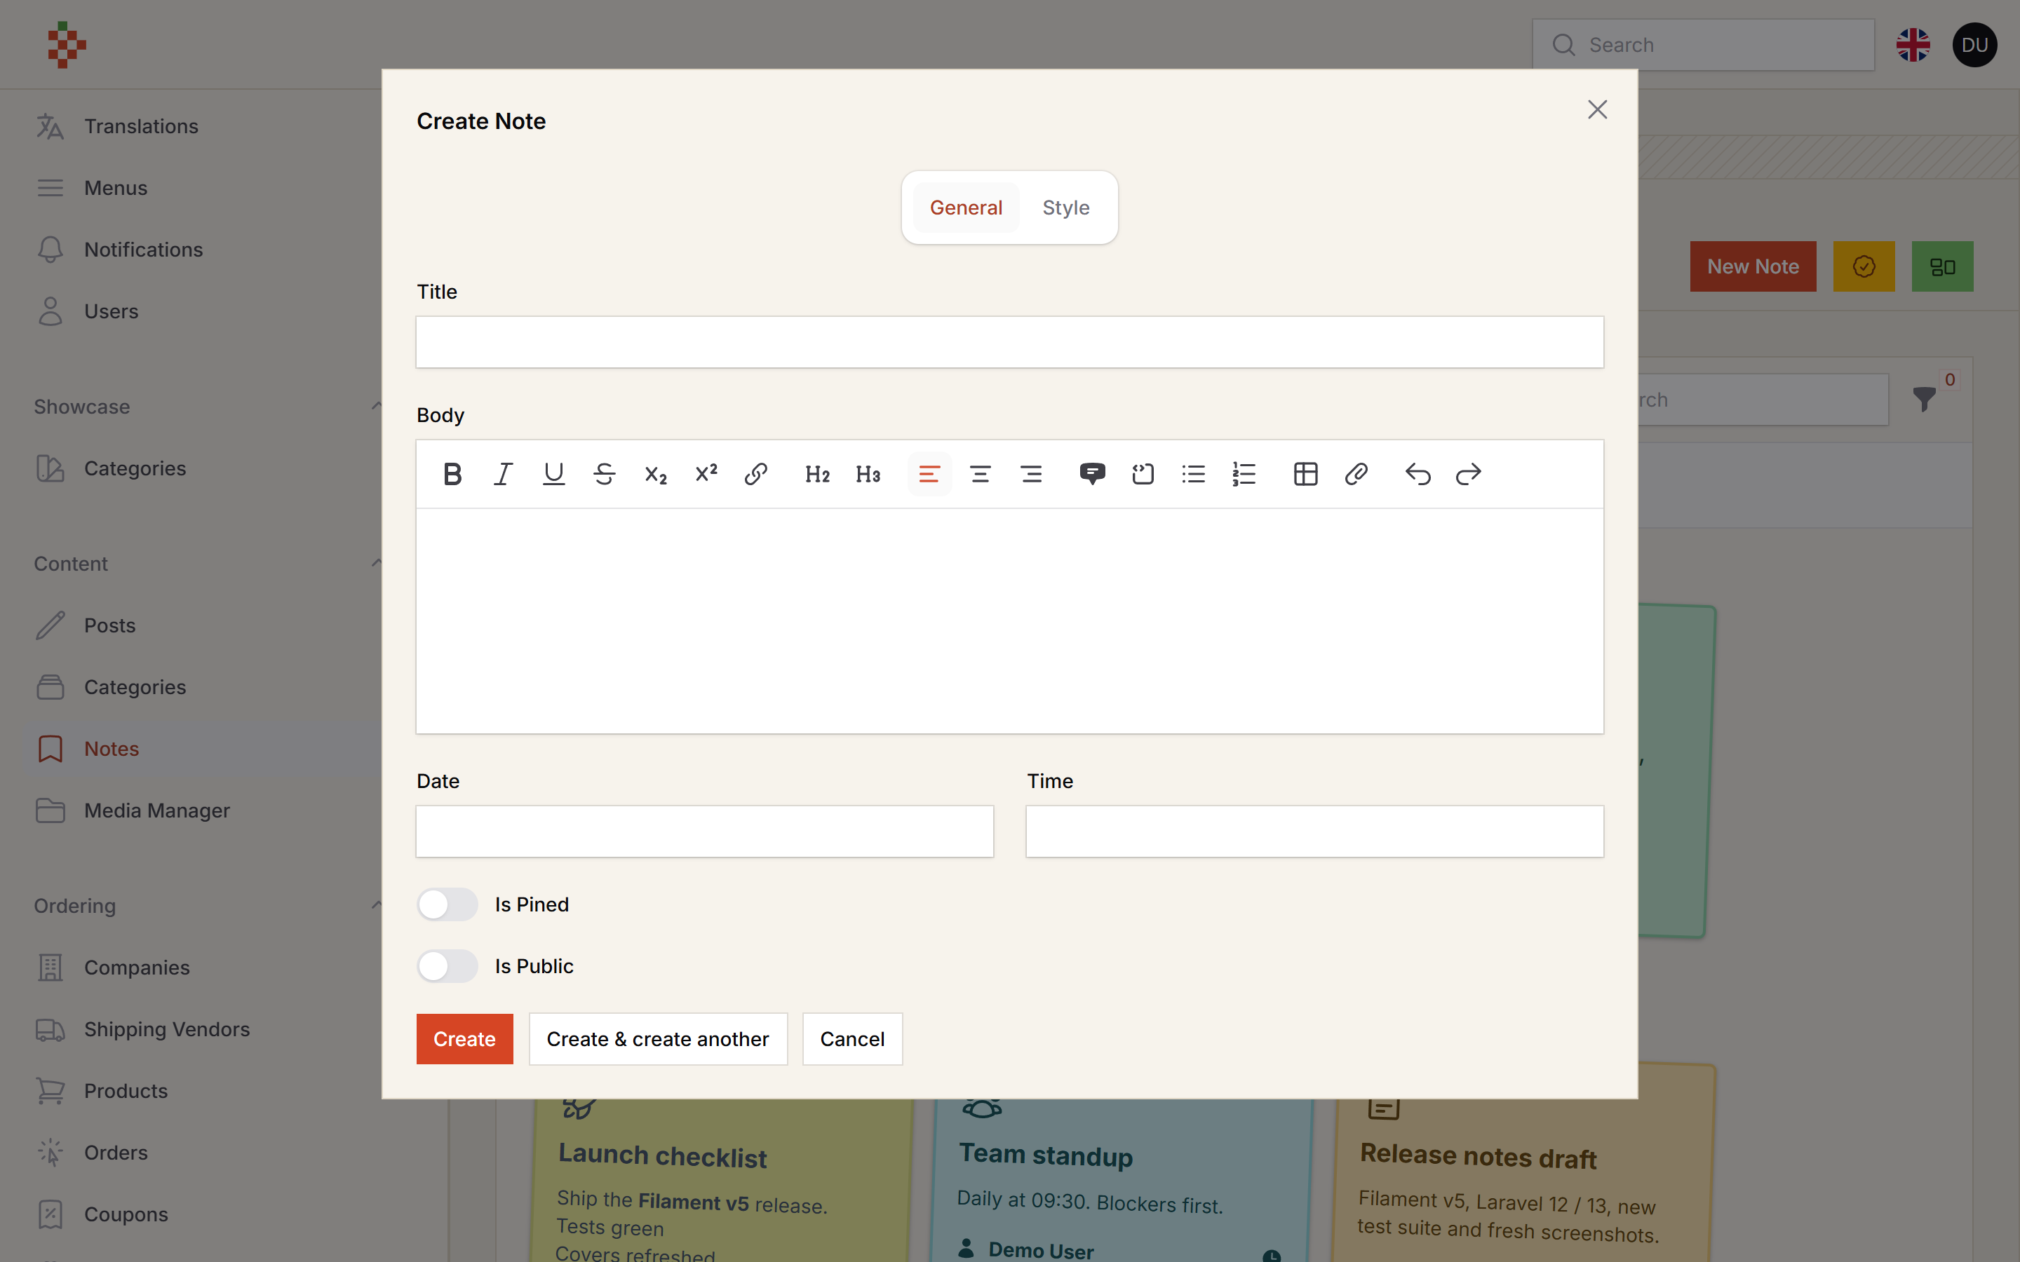Insert code block in Body editor
The width and height of the screenshot is (2020, 1262).
1143,474
